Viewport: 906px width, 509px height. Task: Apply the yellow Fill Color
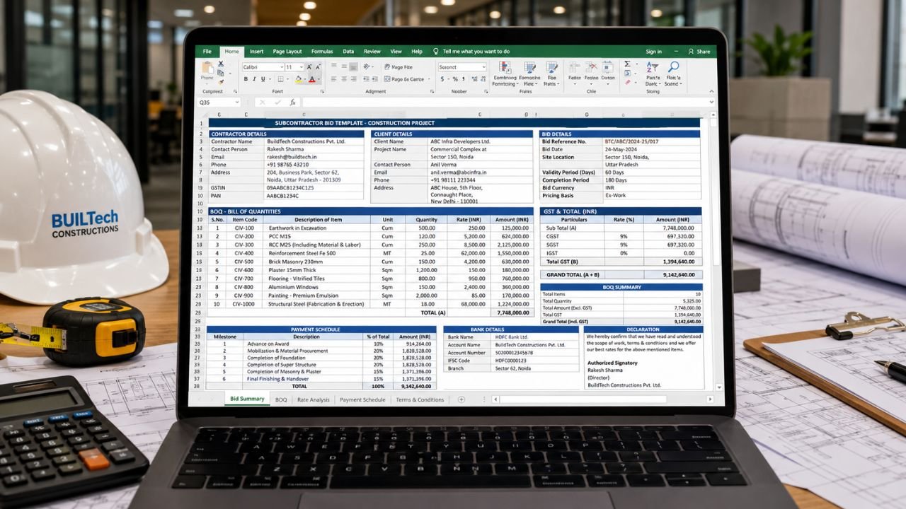tap(298, 79)
